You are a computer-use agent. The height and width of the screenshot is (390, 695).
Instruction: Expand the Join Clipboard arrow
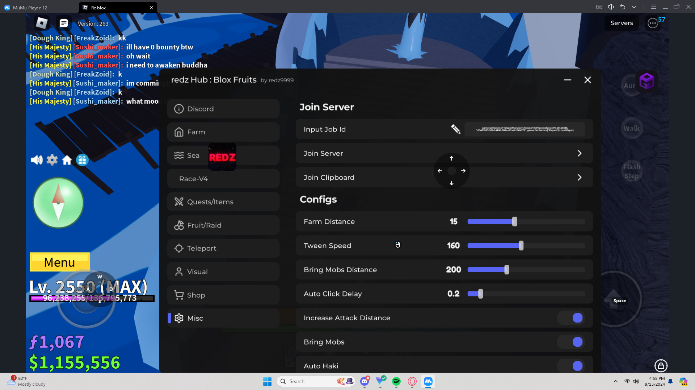(580, 177)
